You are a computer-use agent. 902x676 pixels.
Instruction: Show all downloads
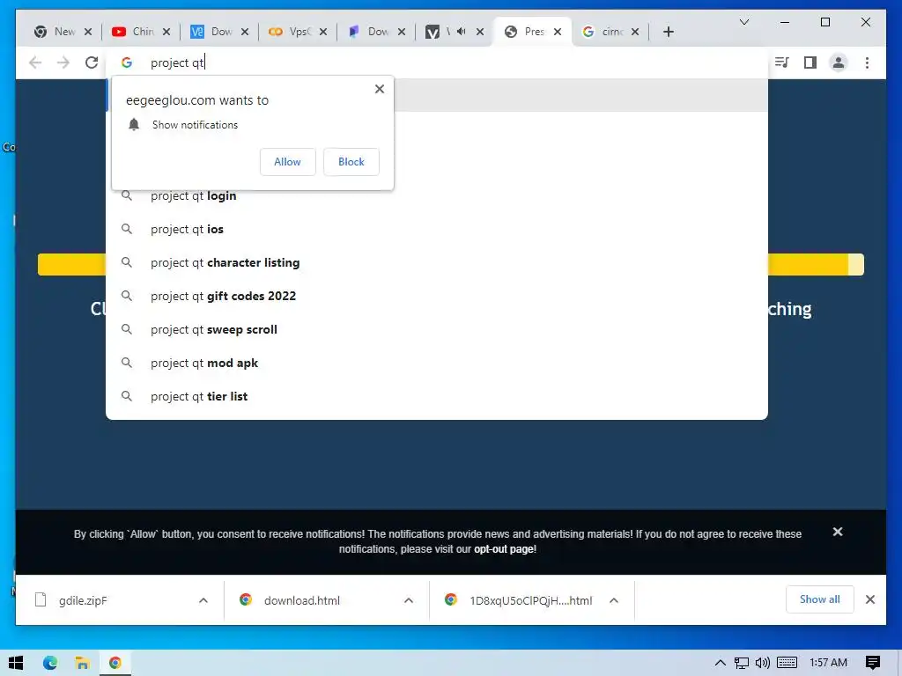pos(820,599)
